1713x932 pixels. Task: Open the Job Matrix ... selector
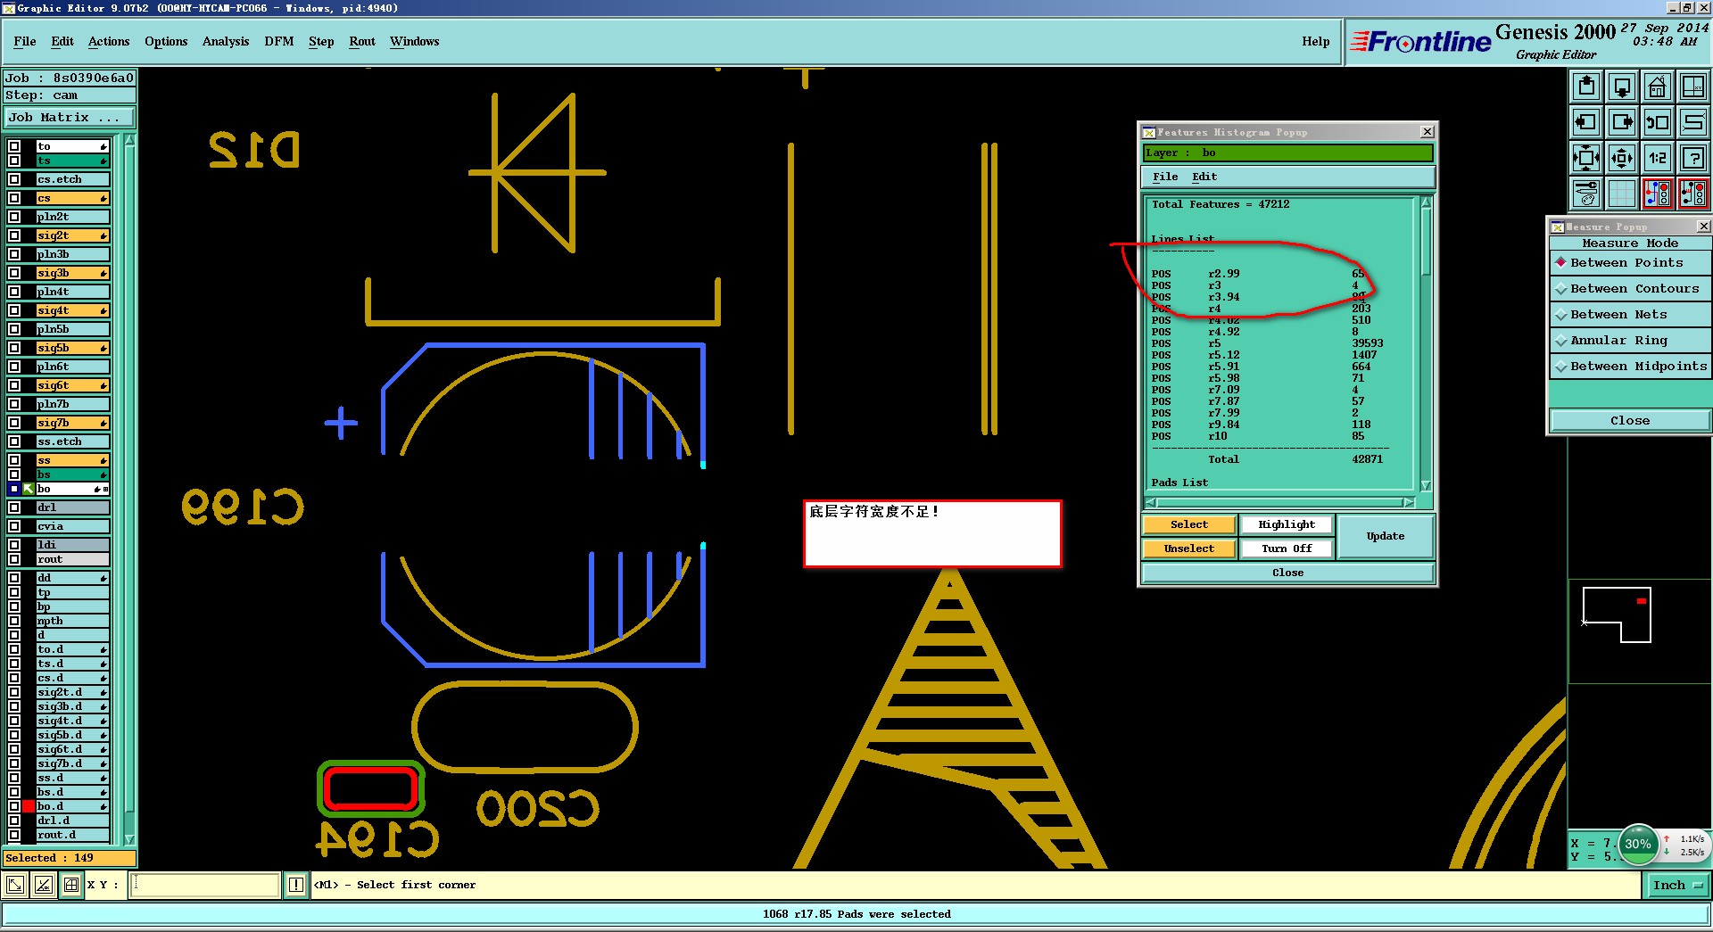click(x=70, y=117)
